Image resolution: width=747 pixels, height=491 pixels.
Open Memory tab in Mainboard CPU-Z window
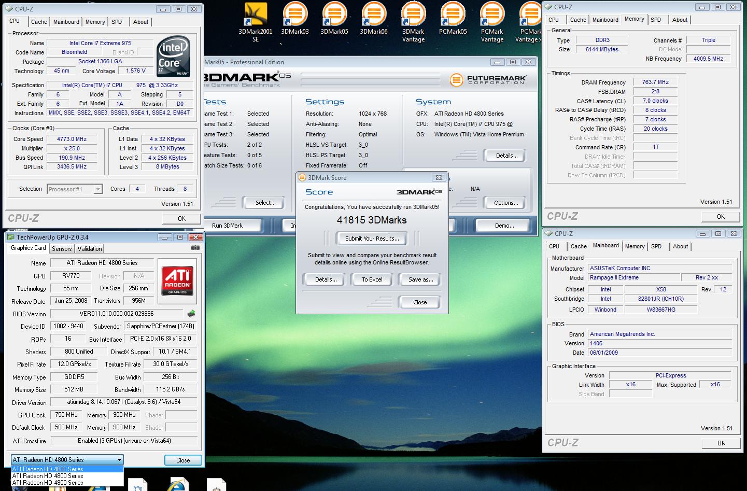tap(635, 246)
